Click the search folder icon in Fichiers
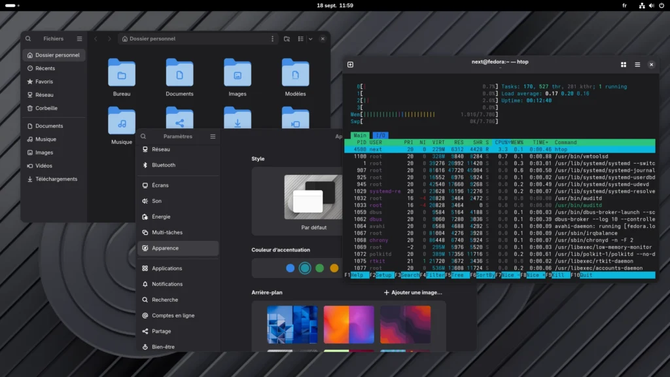This screenshot has height=377, width=670. tap(287, 39)
